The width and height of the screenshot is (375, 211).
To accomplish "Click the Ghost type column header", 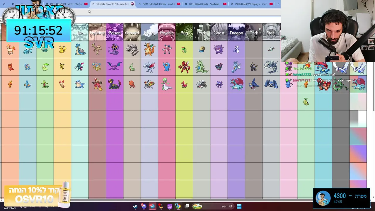I will (x=219, y=32).
